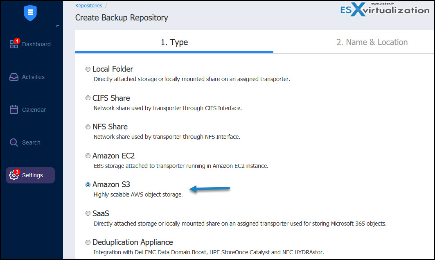The width and height of the screenshot is (435, 260).
Task: Select the NFS Share radio button
Action: (x=88, y=127)
